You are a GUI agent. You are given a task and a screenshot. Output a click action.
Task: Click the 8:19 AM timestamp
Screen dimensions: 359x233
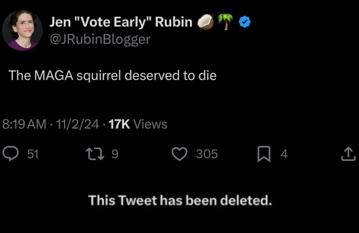tap(24, 124)
